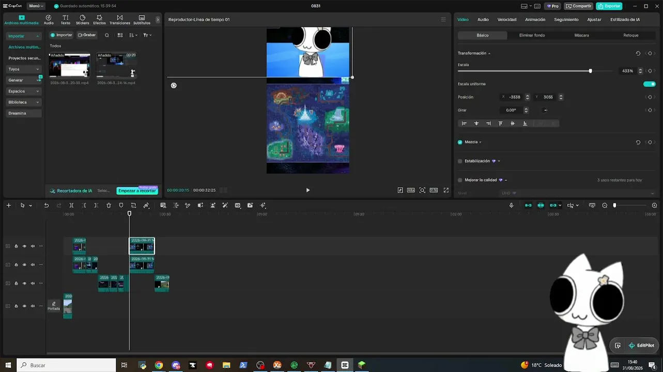Switch to the Audio properties tab

click(x=483, y=20)
